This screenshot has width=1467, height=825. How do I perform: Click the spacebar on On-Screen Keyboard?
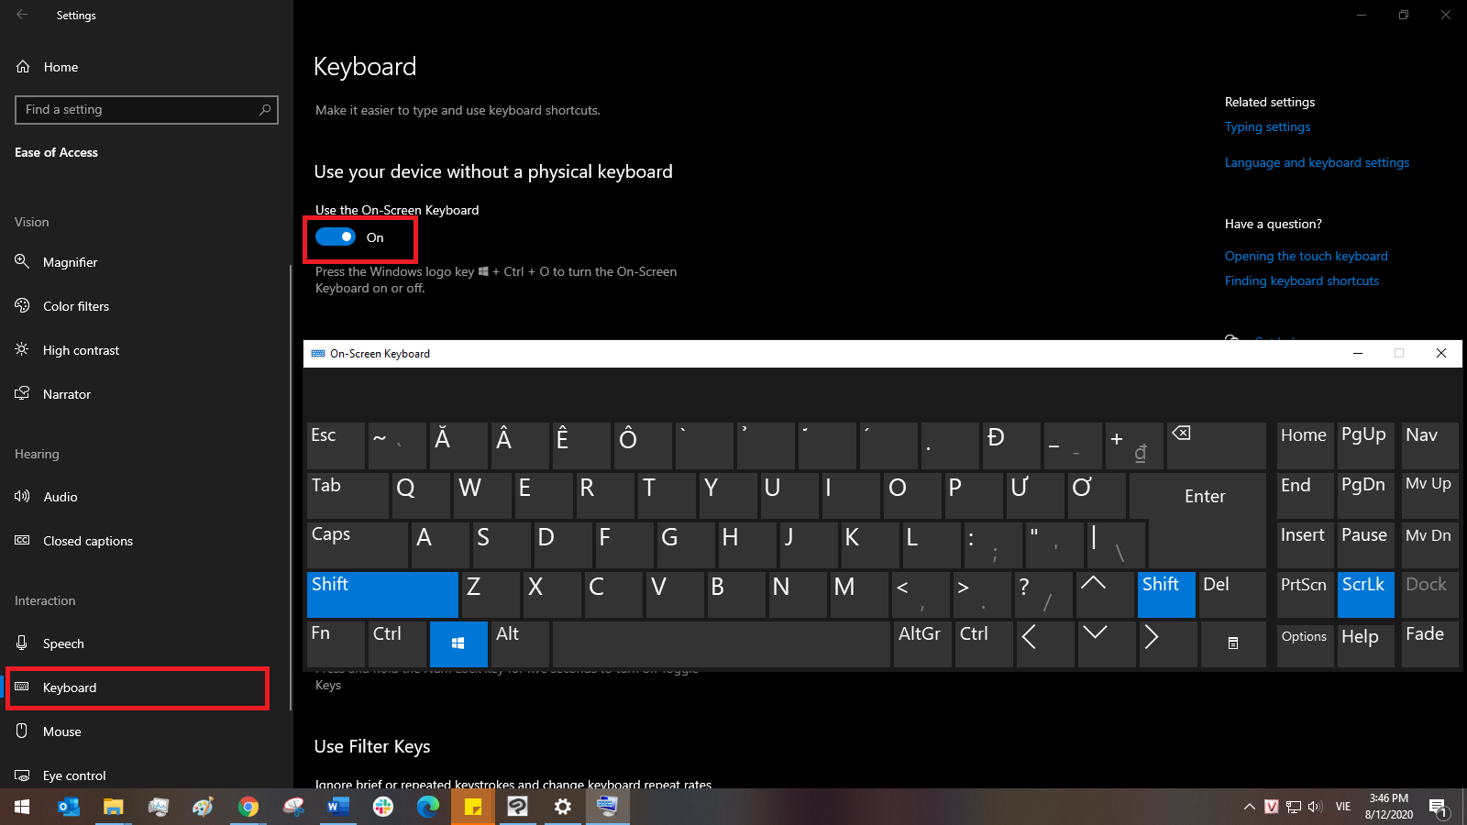tap(722, 644)
